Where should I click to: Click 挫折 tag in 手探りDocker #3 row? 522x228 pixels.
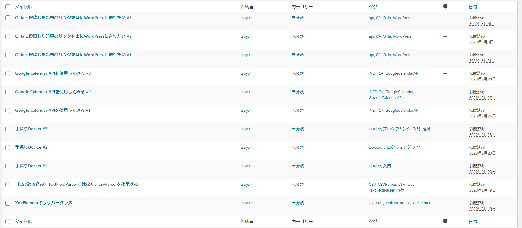point(426,129)
